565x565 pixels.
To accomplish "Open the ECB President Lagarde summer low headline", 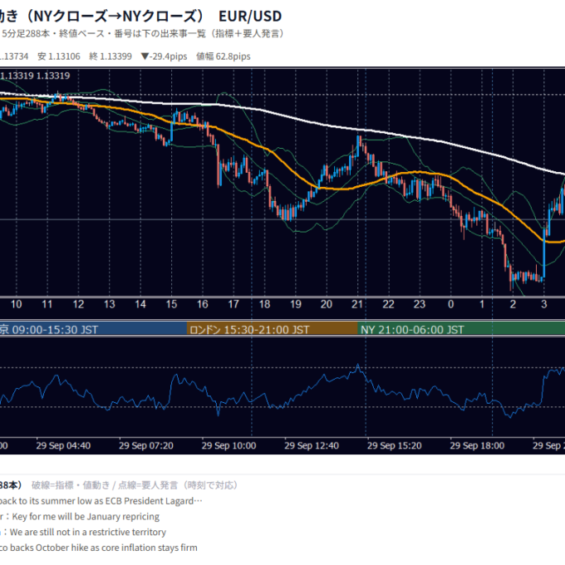I will click(101, 501).
